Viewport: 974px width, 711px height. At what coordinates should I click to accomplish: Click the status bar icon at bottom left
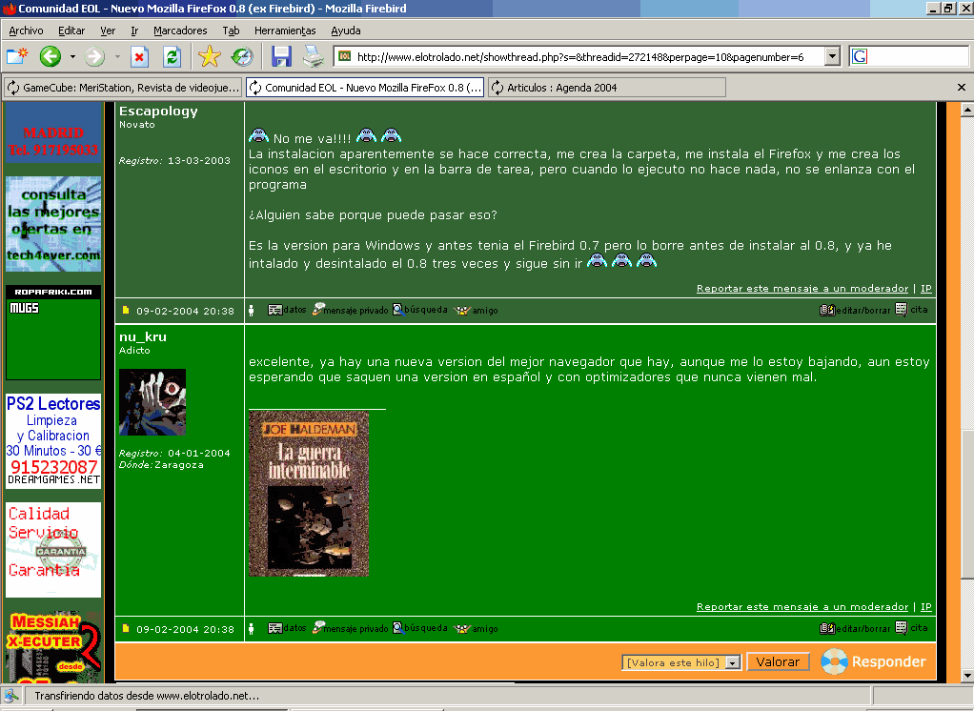tap(11, 696)
